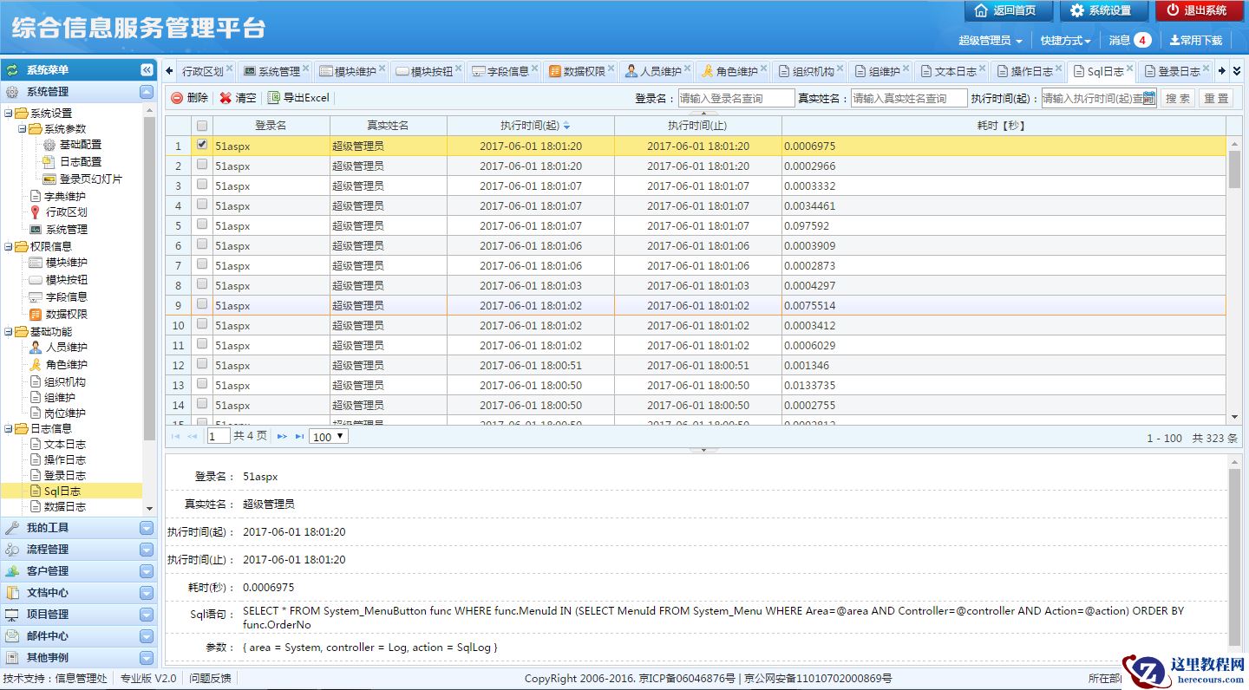The image size is (1249, 690).
Task: Click the data grid vertical scrollbar
Action: [x=1234, y=169]
